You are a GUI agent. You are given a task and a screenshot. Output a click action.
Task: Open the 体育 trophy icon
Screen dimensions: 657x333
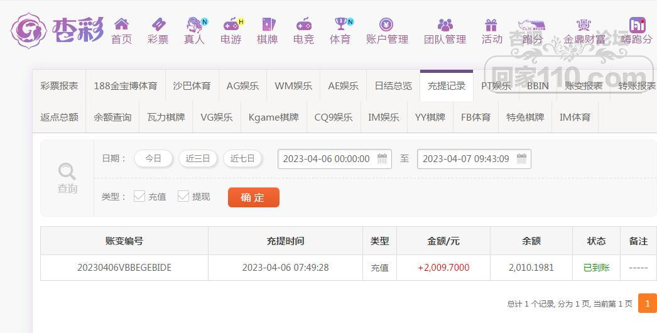point(340,24)
